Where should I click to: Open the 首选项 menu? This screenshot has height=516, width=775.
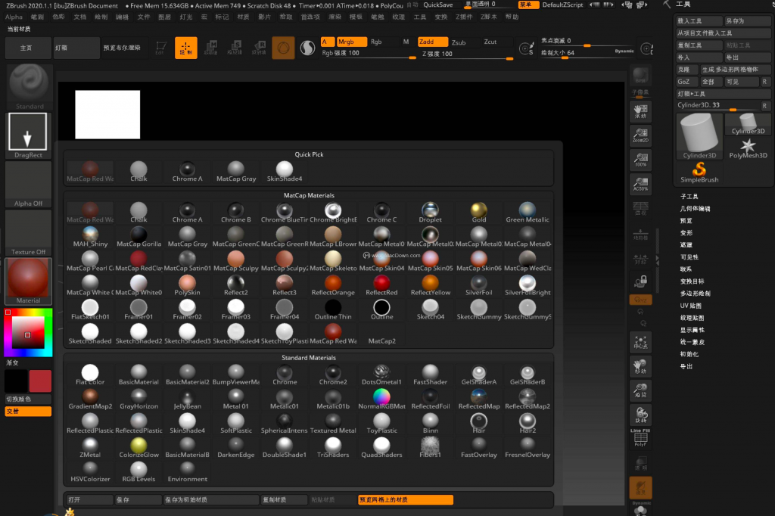pos(310,17)
